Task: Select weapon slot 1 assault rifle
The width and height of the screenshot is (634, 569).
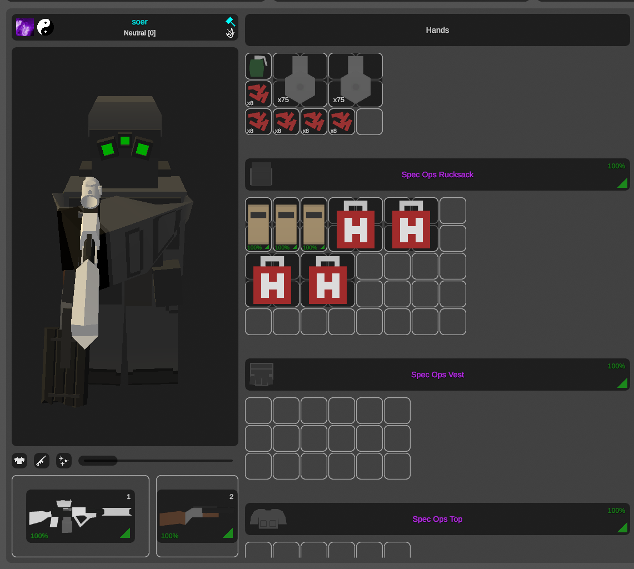Action: (x=81, y=516)
